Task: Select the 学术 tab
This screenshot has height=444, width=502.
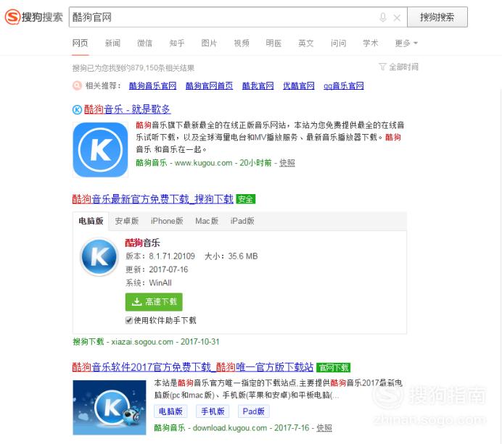Action: [371, 43]
